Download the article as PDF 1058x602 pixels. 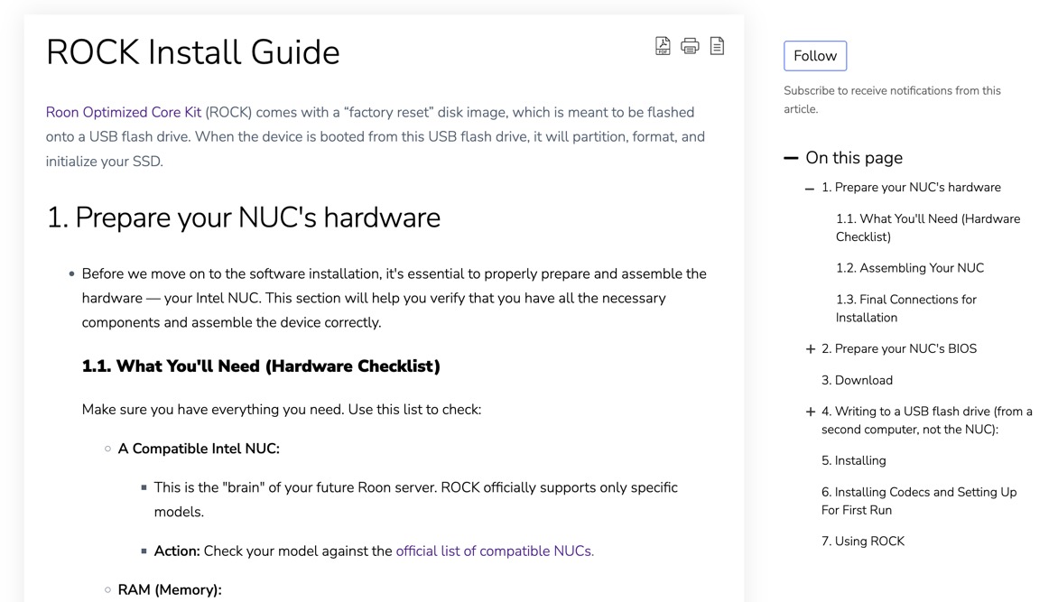(663, 46)
